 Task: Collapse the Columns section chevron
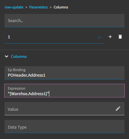(x=6, y=57)
